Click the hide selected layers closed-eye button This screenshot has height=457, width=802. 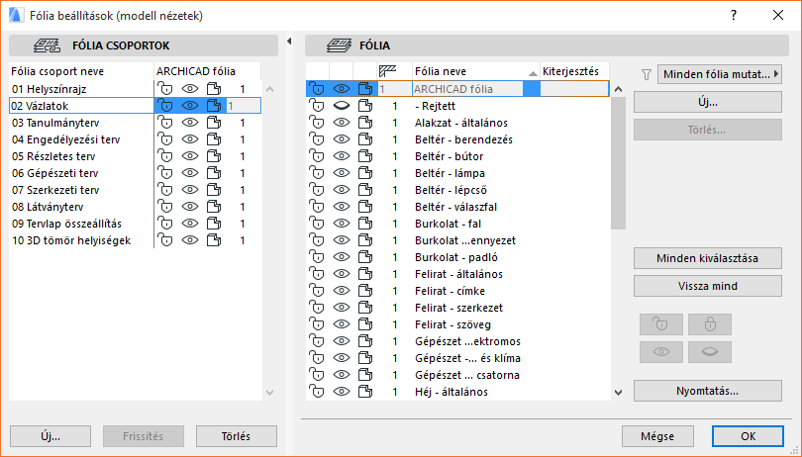click(x=710, y=352)
